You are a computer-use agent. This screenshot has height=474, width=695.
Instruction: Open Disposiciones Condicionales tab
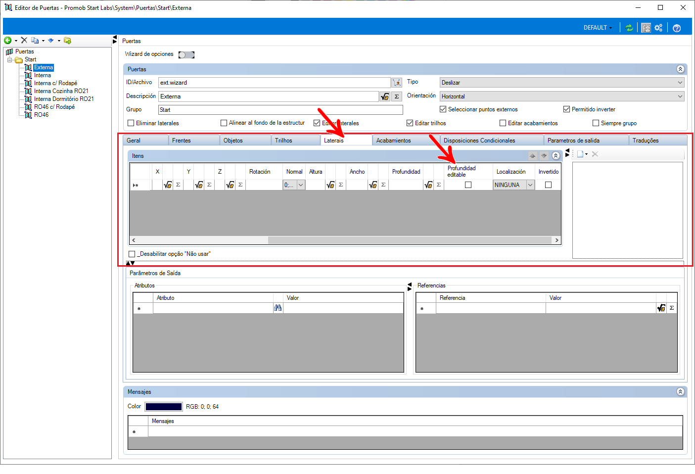492,141
